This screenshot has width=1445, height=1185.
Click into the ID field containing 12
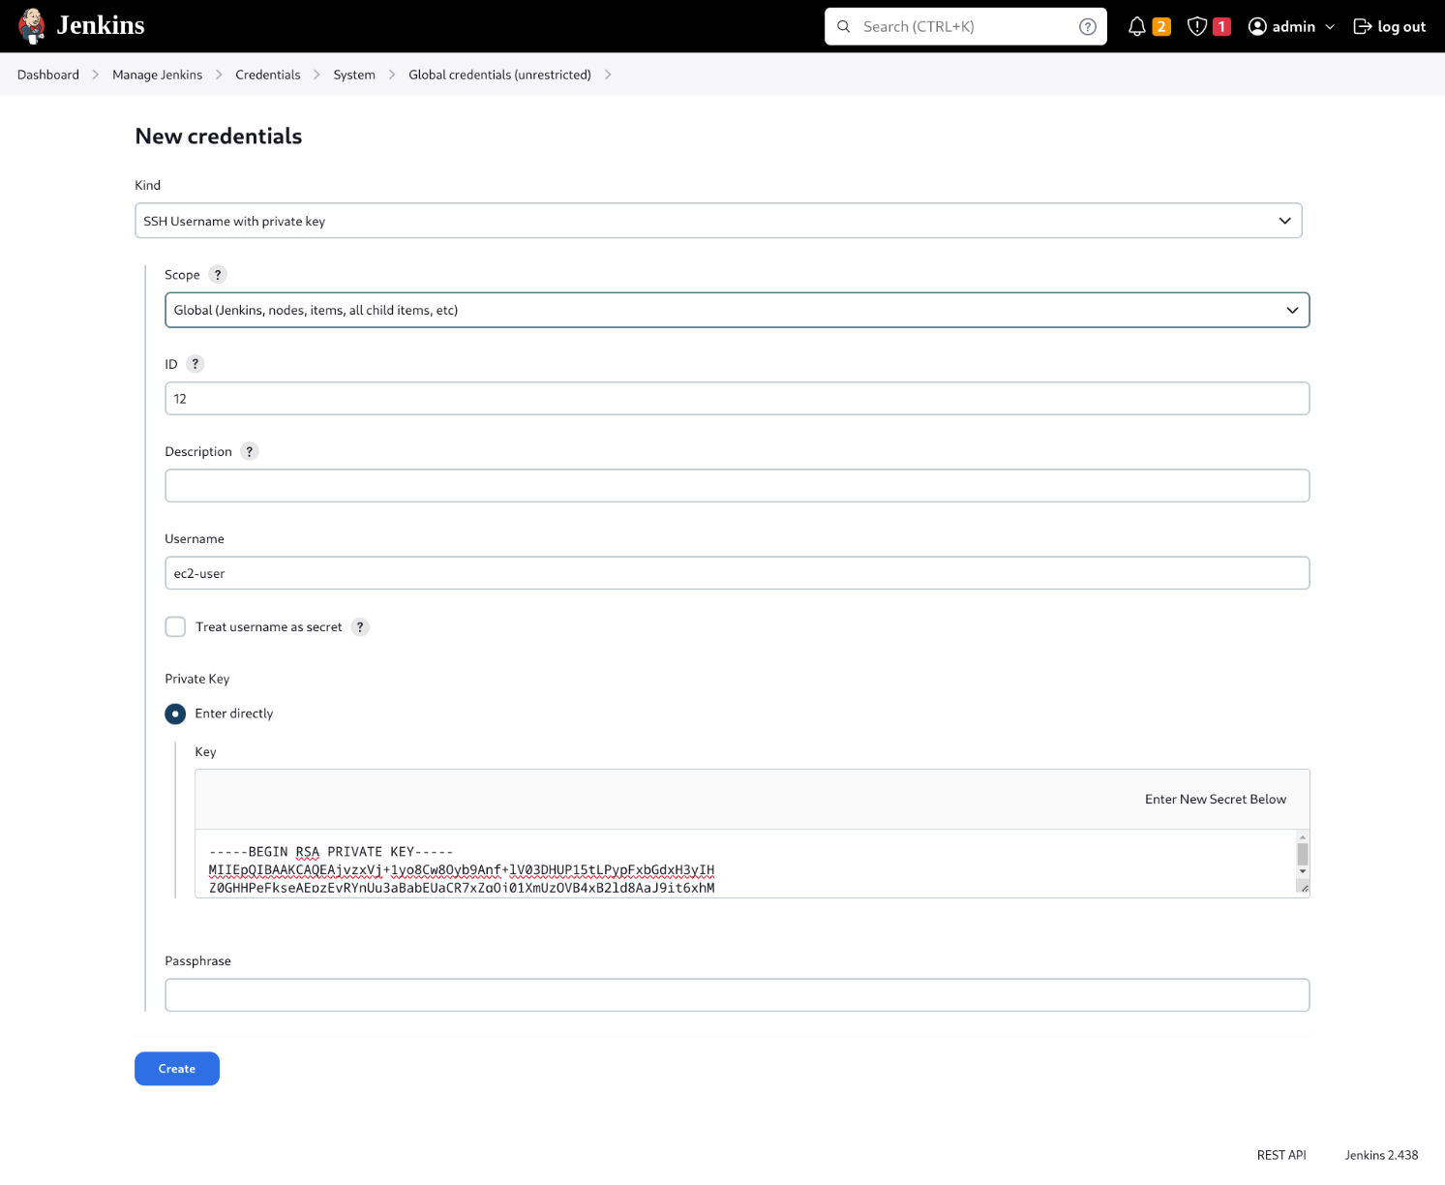[737, 399]
